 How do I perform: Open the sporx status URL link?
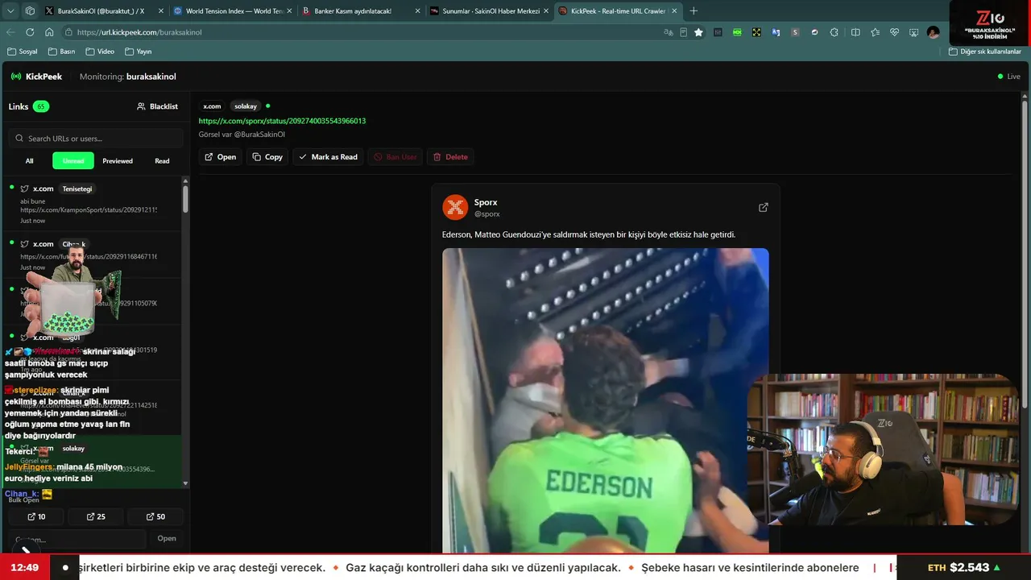(x=282, y=121)
